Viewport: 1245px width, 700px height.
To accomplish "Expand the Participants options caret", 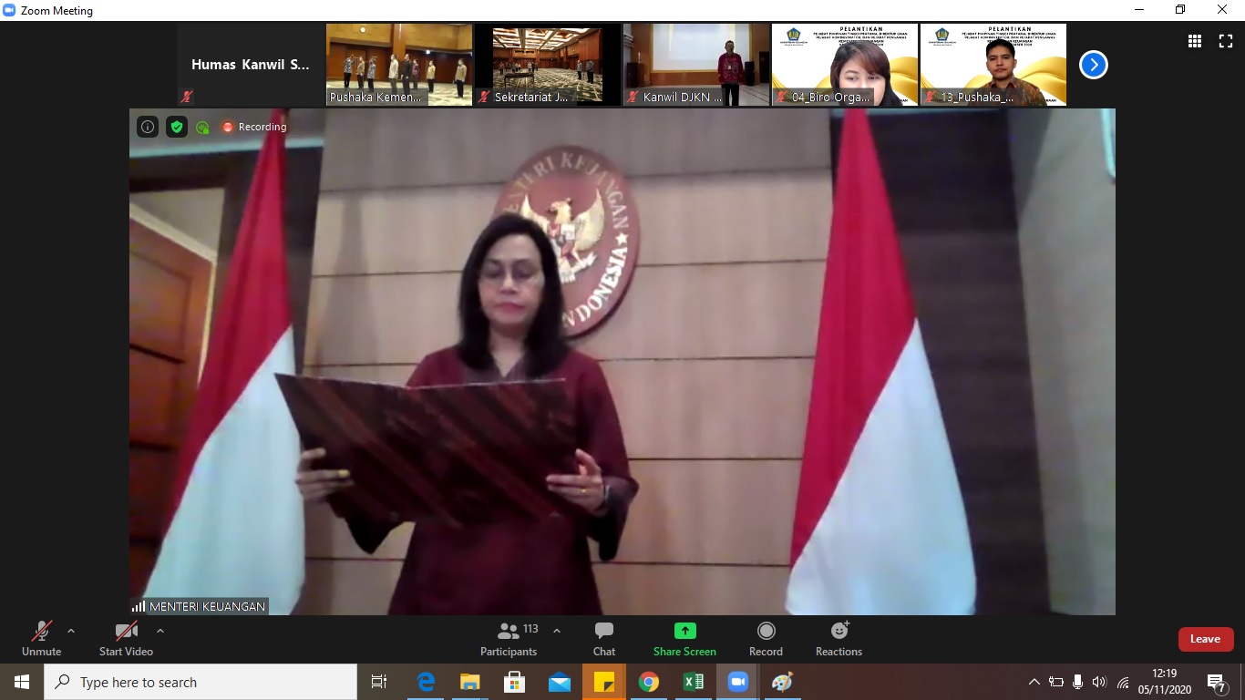I will pos(557,631).
